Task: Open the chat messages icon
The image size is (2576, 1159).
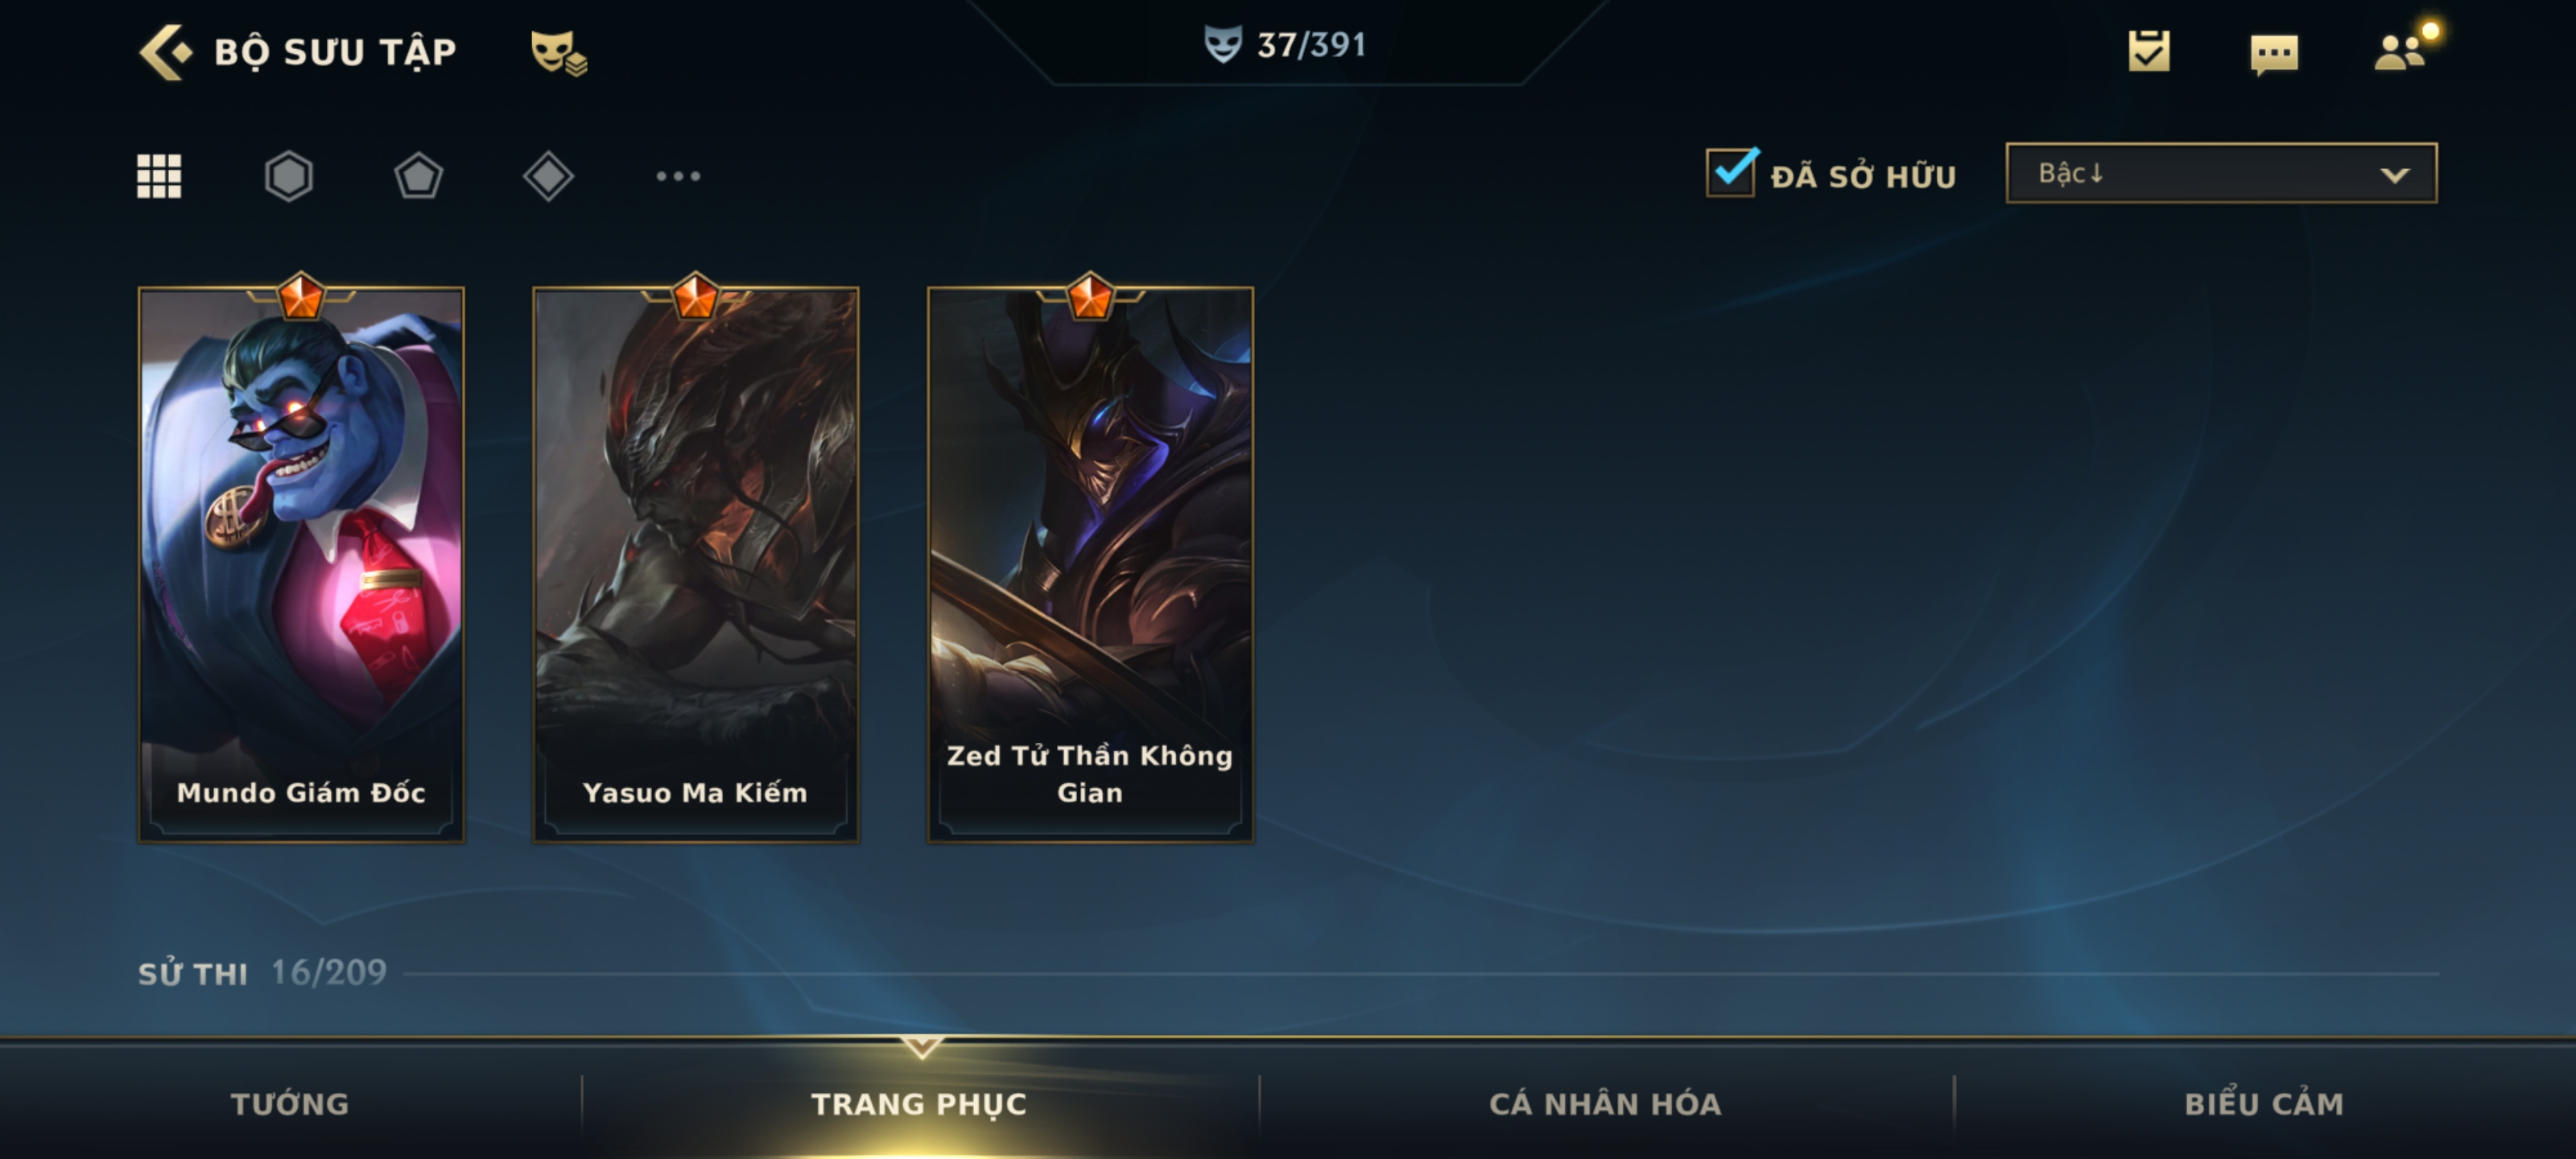Action: [2274, 54]
